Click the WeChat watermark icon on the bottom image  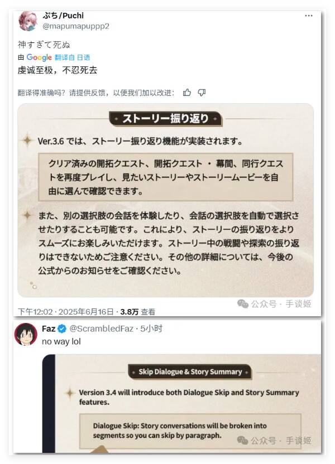pos(242,441)
